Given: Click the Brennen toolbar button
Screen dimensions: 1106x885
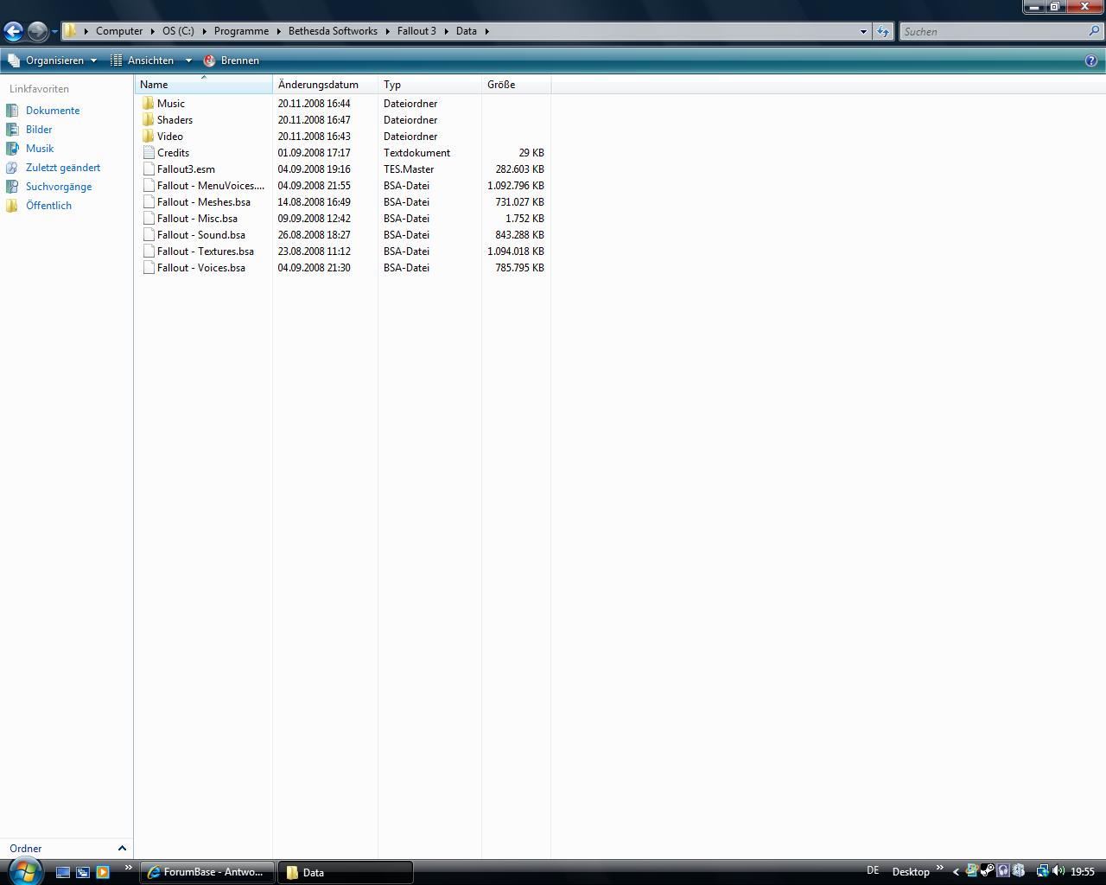Looking at the screenshot, I should pyautogui.click(x=232, y=60).
